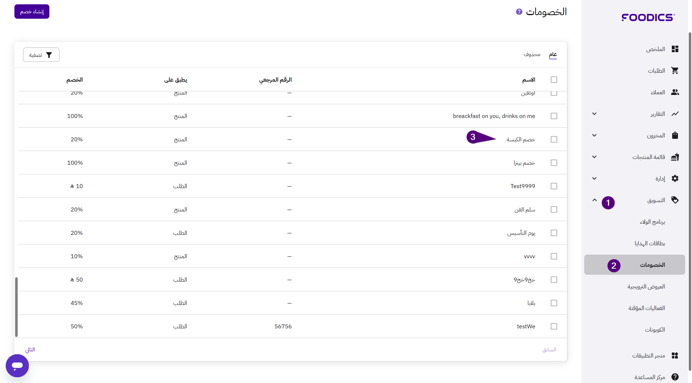Image resolution: width=692 pixels, height=383 pixels.
Task: Click the help question mark beside page title
Action: click(519, 12)
